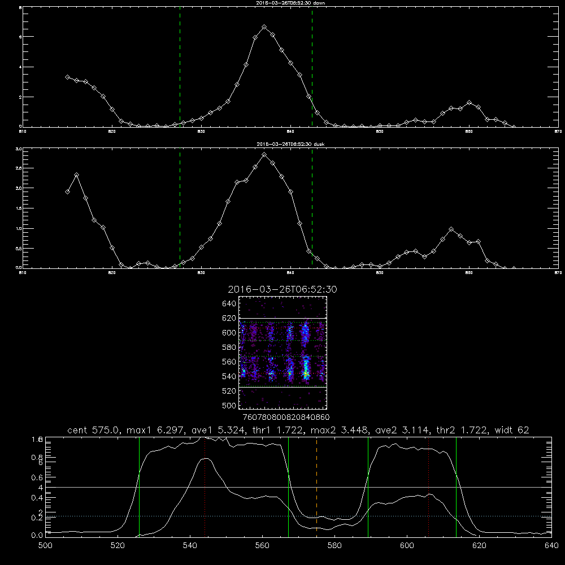Viewport: 565px width, 565px height.
Task: Click x-axis label 500 of bottom plot
Action: [x=45, y=546]
